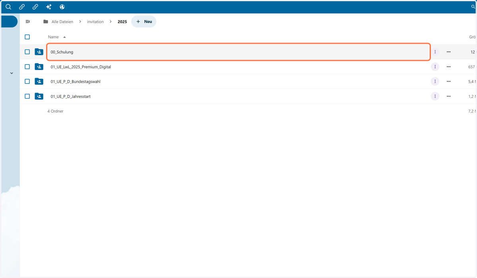The height and width of the screenshot is (278, 477).
Task: Go to the invitation breadcrumb folder
Action: point(95,22)
